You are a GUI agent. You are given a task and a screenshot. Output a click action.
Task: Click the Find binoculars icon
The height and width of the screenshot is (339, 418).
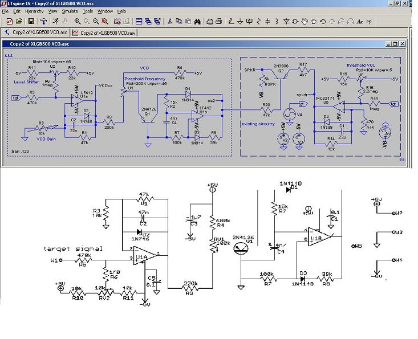coord(197,21)
